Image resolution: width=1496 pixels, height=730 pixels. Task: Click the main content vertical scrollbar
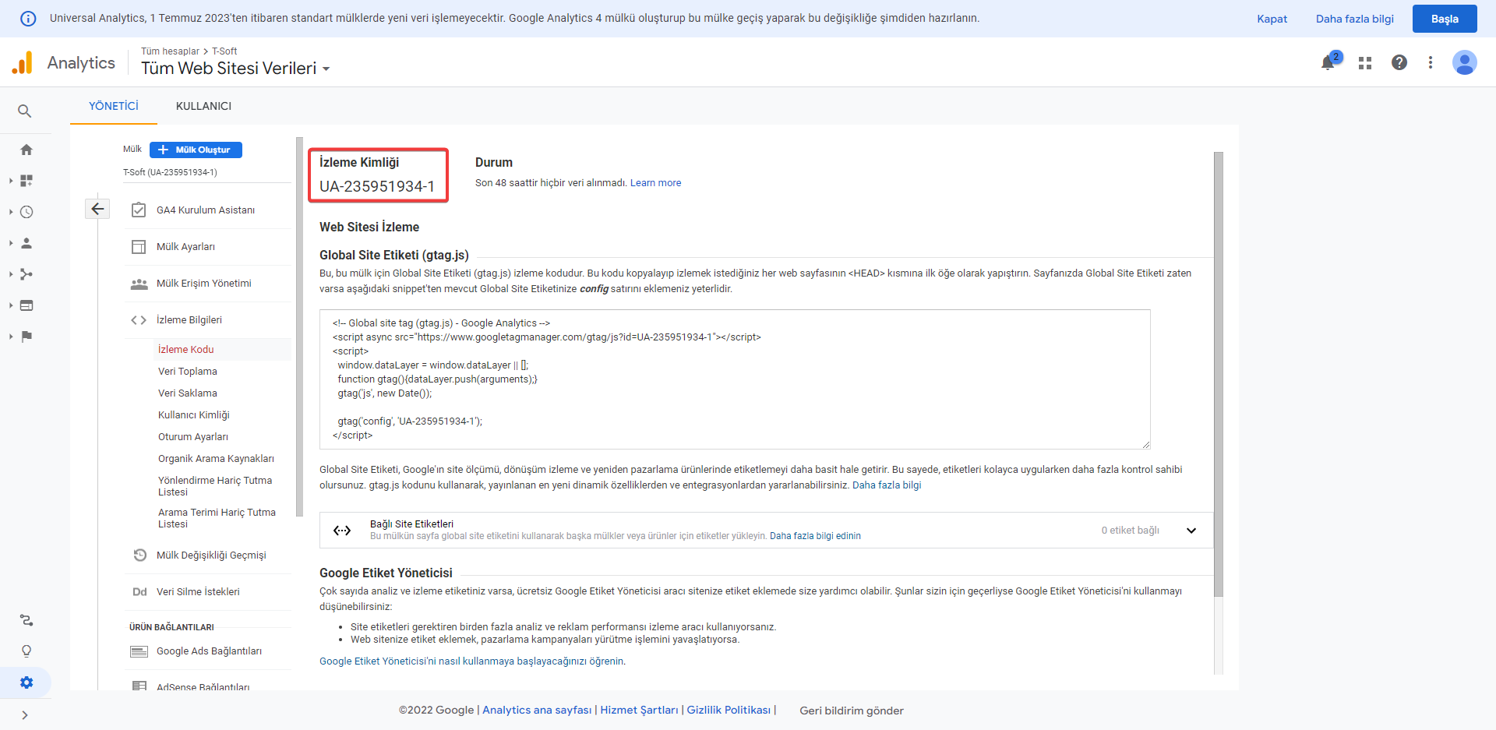pyautogui.click(x=1219, y=374)
